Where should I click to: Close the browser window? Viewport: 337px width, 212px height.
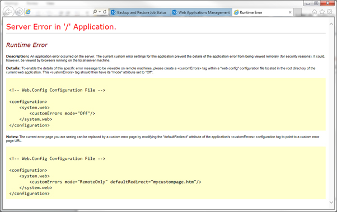[x=327, y=3]
